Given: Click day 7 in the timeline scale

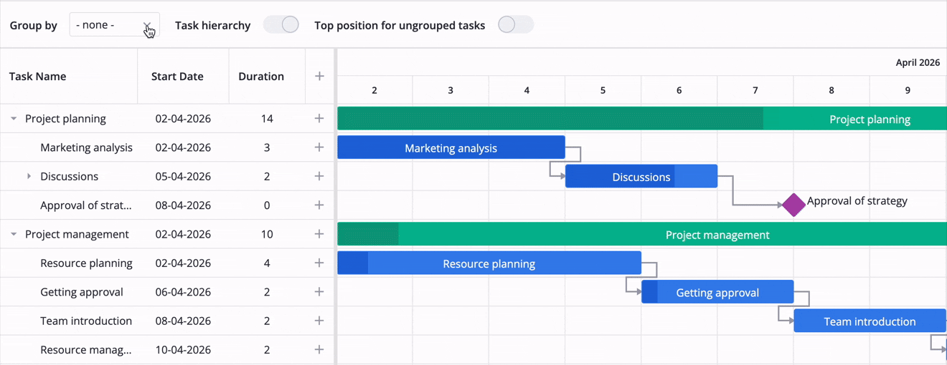Looking at the screenshot, I should [x=755, y=90].
